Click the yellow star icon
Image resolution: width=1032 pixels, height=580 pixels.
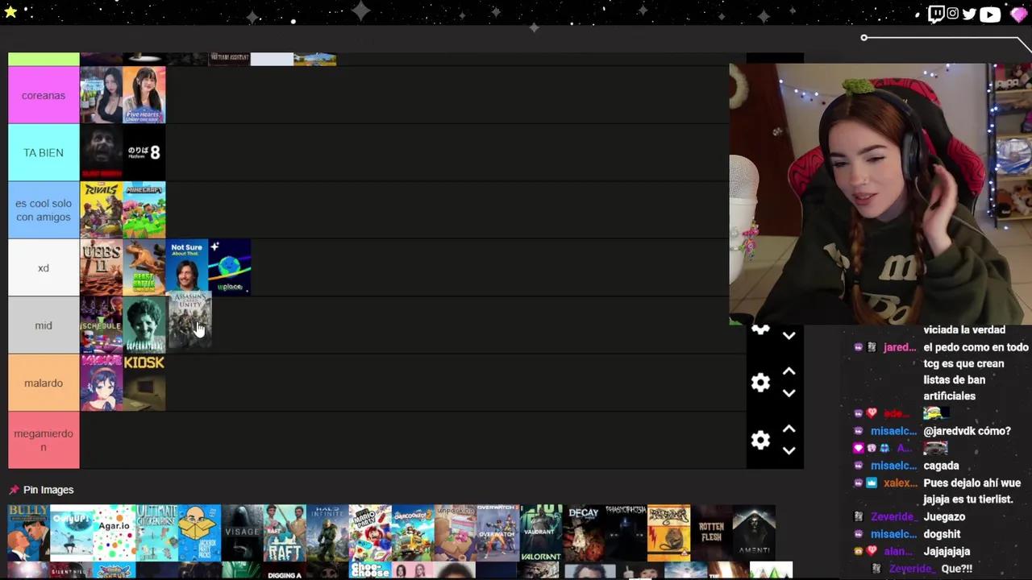[10, 12]
